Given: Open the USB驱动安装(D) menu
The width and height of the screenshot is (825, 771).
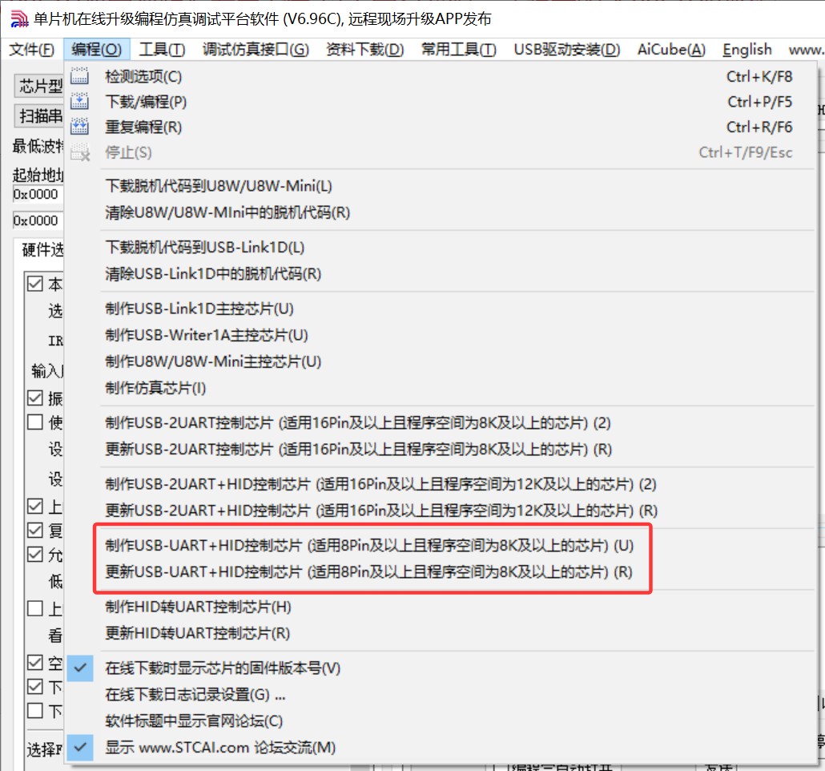Looking at the screenshot, I should [x=566, y=50].
